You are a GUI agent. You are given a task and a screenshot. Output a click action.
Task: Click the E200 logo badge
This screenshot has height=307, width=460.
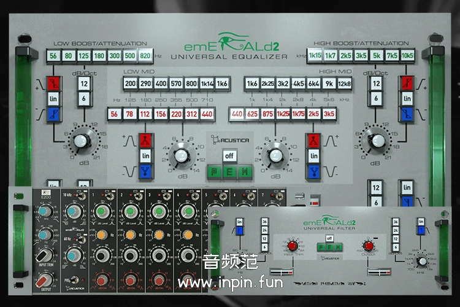point(46,194)
